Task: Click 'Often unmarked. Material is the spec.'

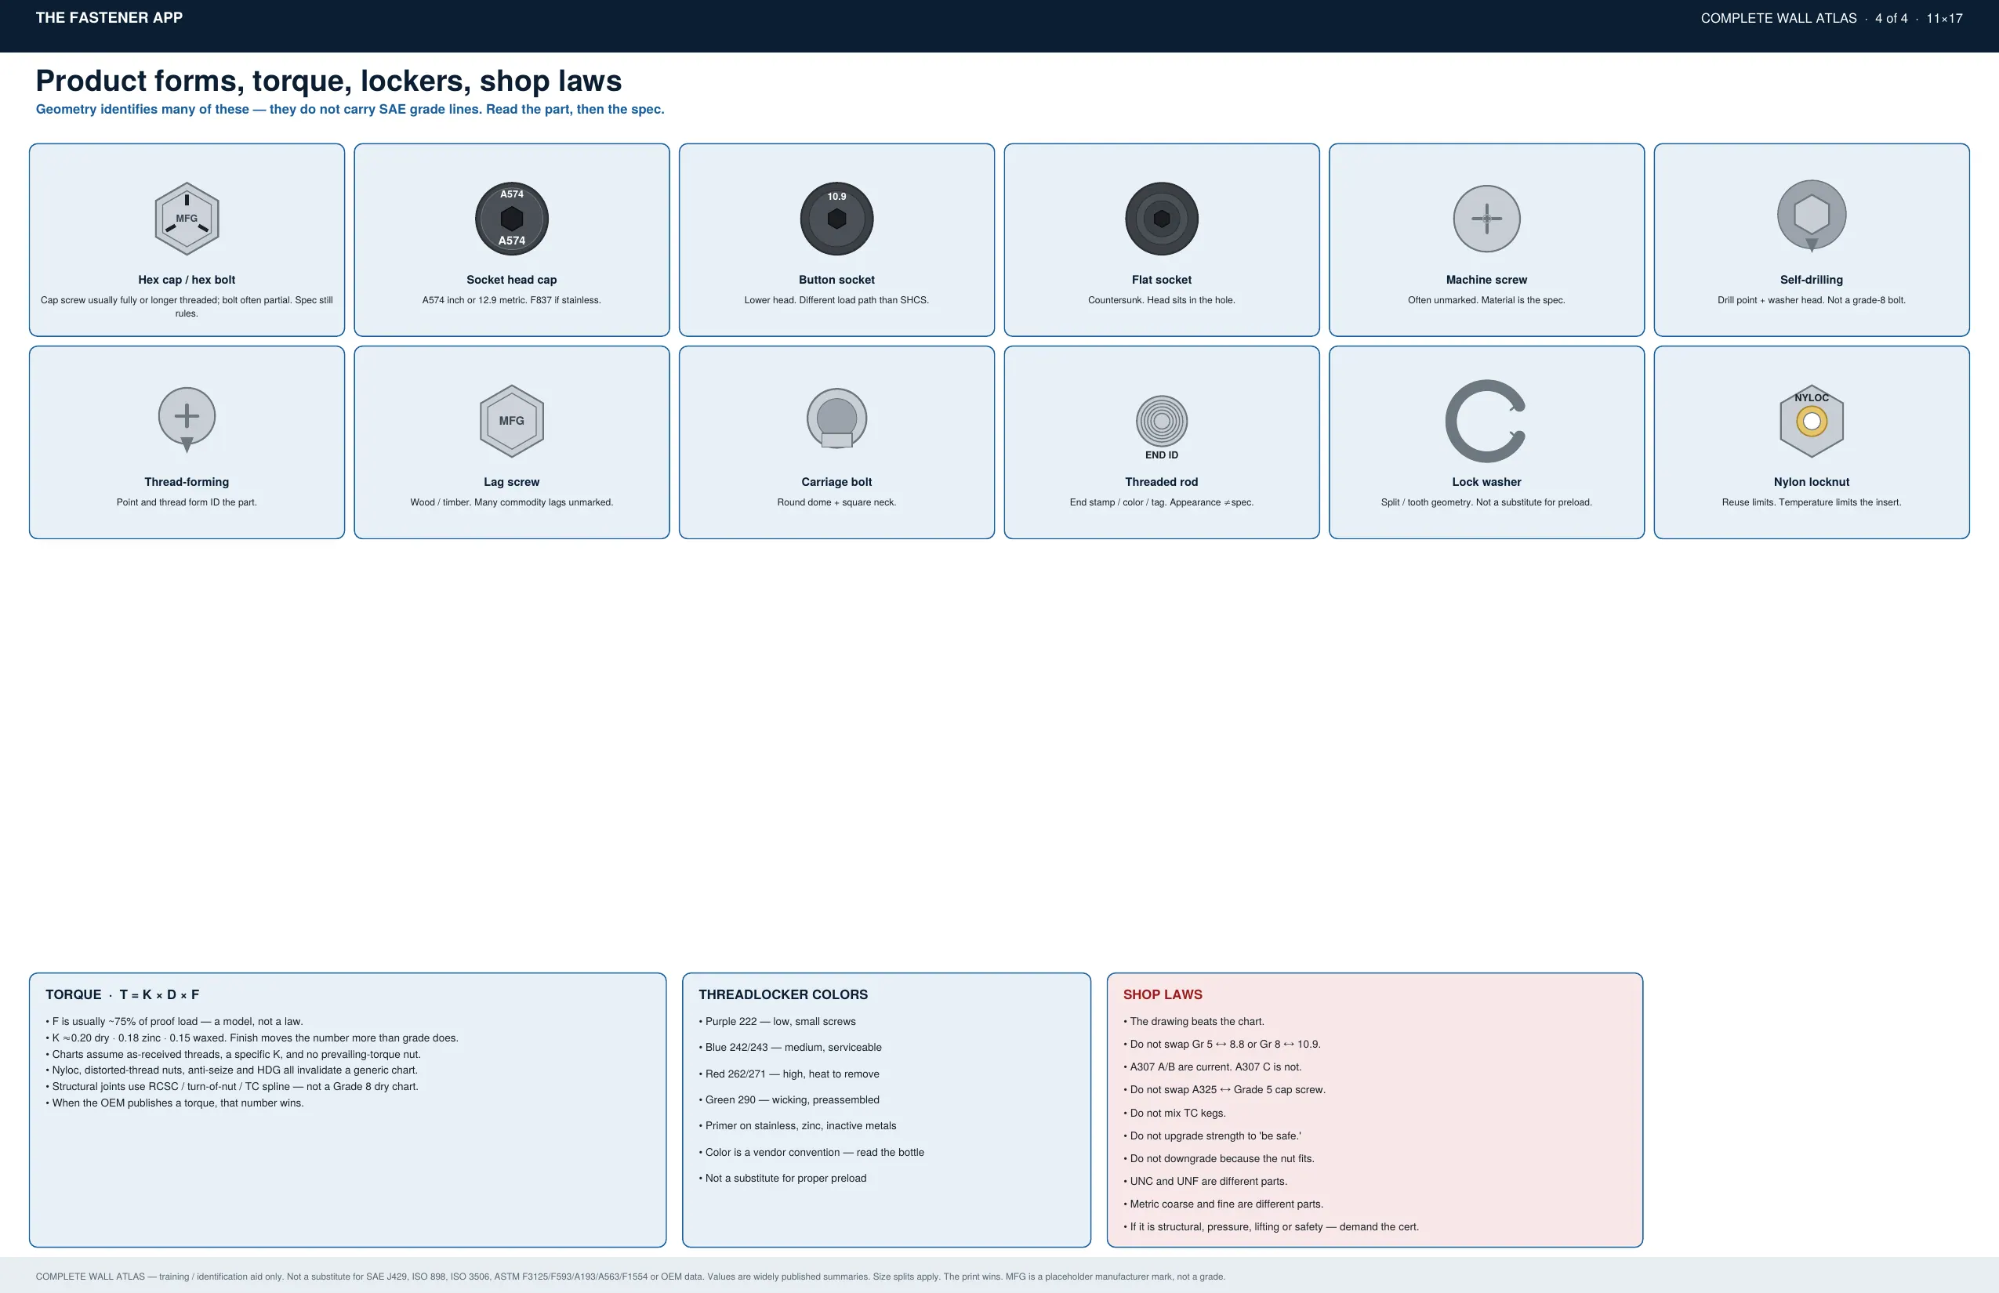Action: pyautogui.click(x=1486, y=299)
